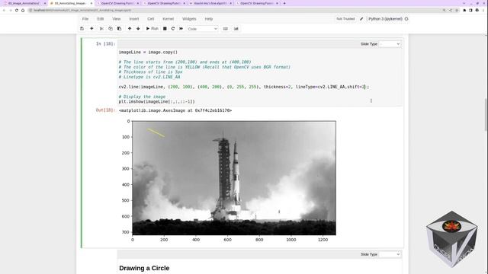The width and height of the screenshot is (488, 274).
Task: Open a new browser tab
Action: [x=284, y=3]
